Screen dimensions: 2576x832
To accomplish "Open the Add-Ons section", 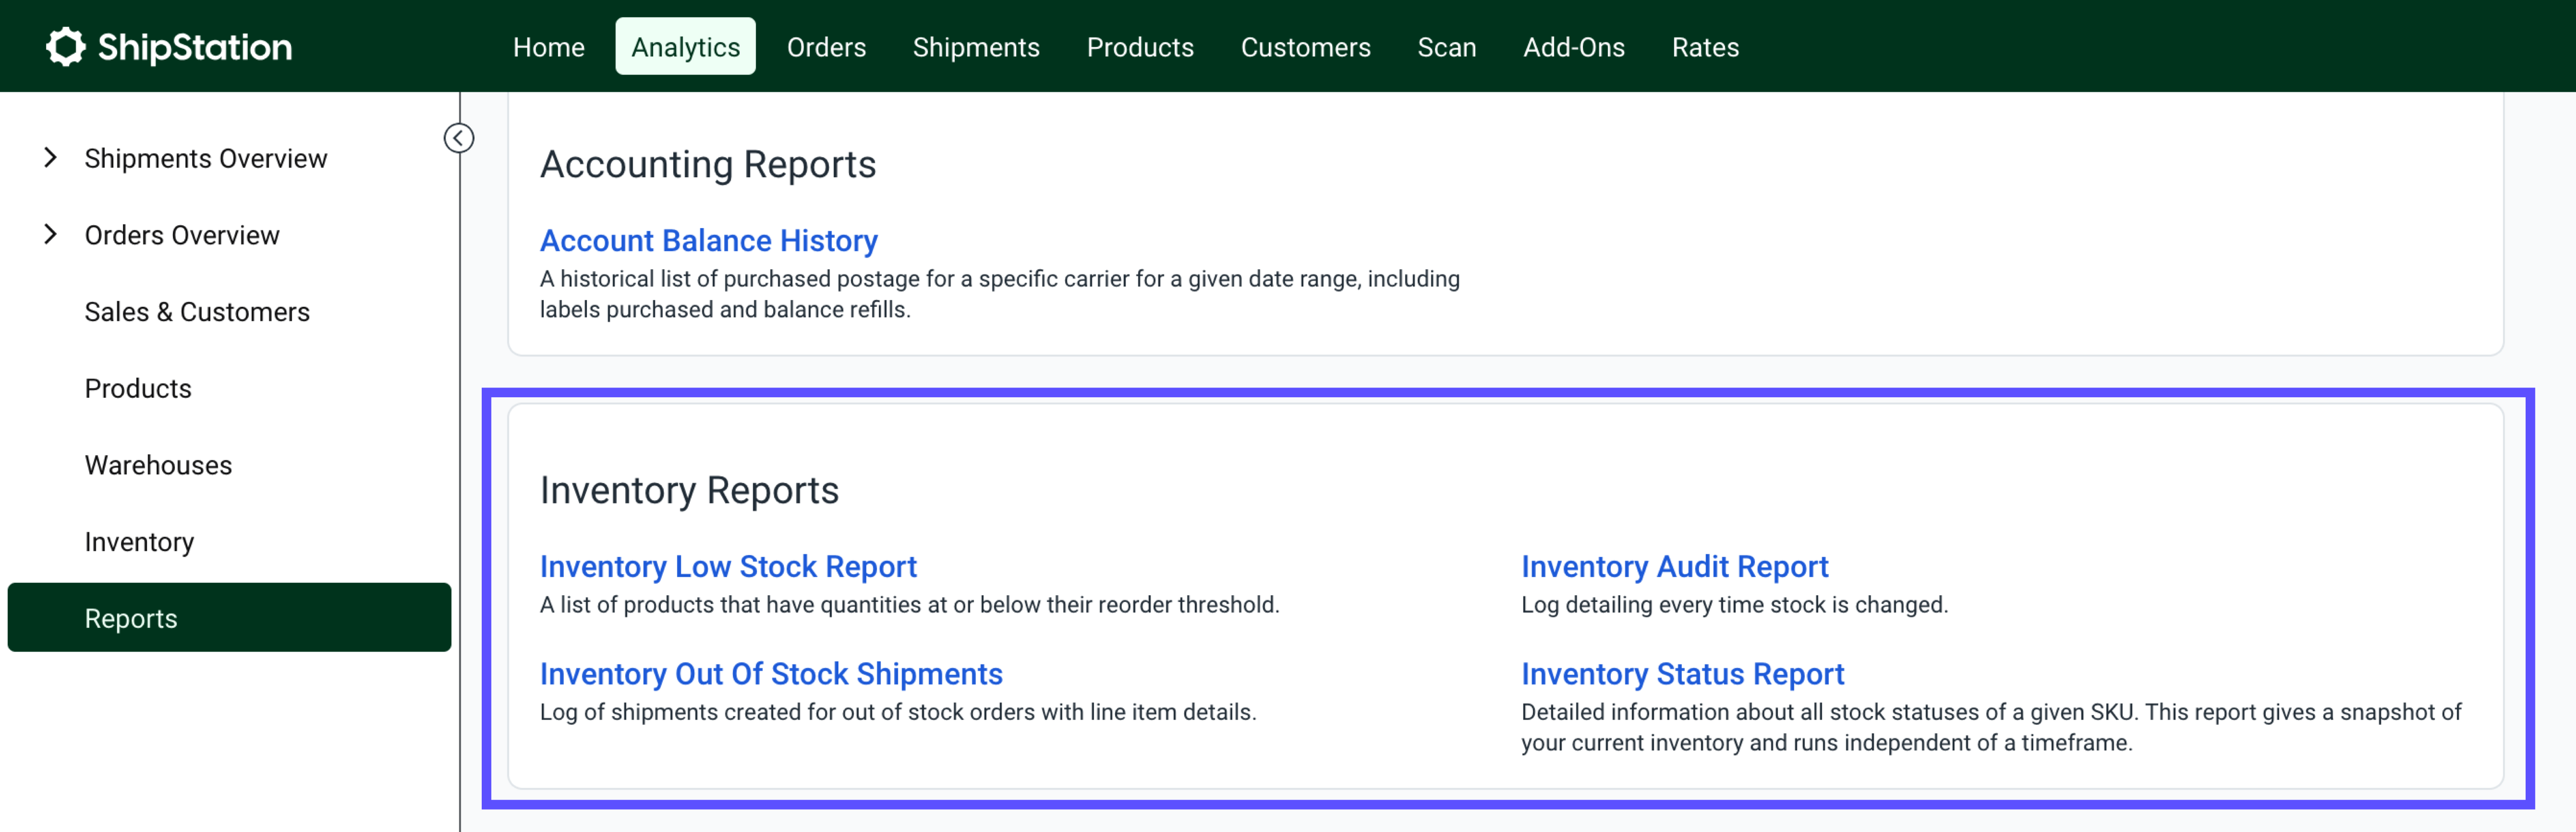I will [x=1574, y=46].
